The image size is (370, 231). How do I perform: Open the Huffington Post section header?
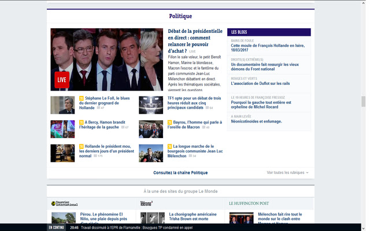[x=249, y=203]
